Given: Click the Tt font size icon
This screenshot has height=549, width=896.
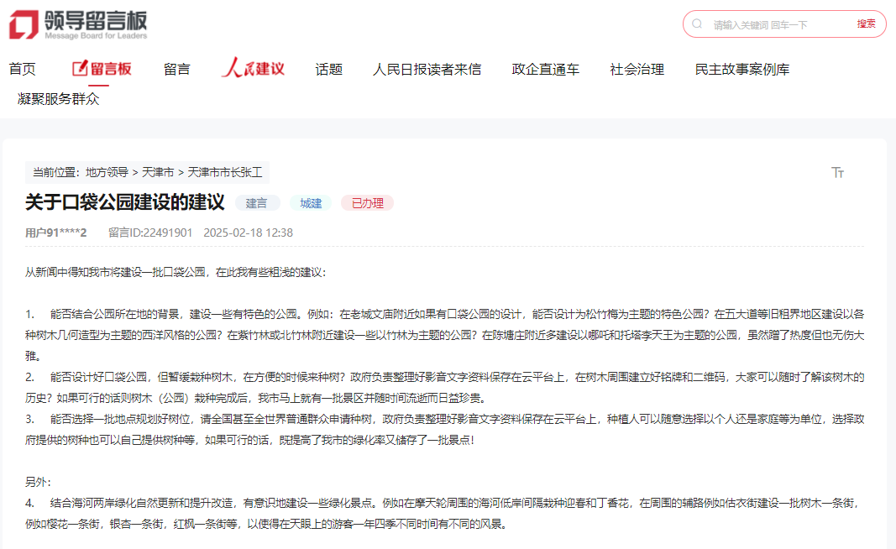Looking at the screenshot, I should point(837,173).
